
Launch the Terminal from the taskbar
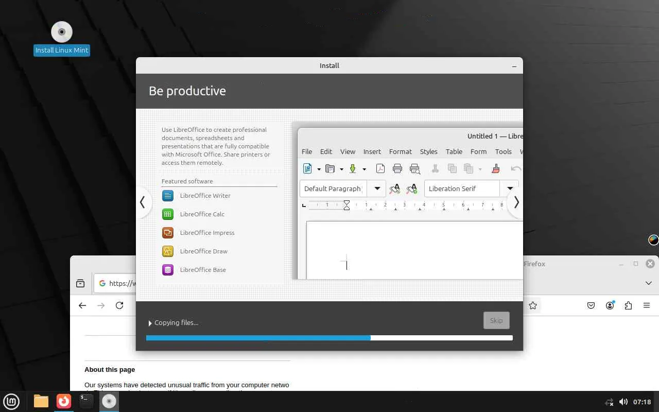(86, 401)
